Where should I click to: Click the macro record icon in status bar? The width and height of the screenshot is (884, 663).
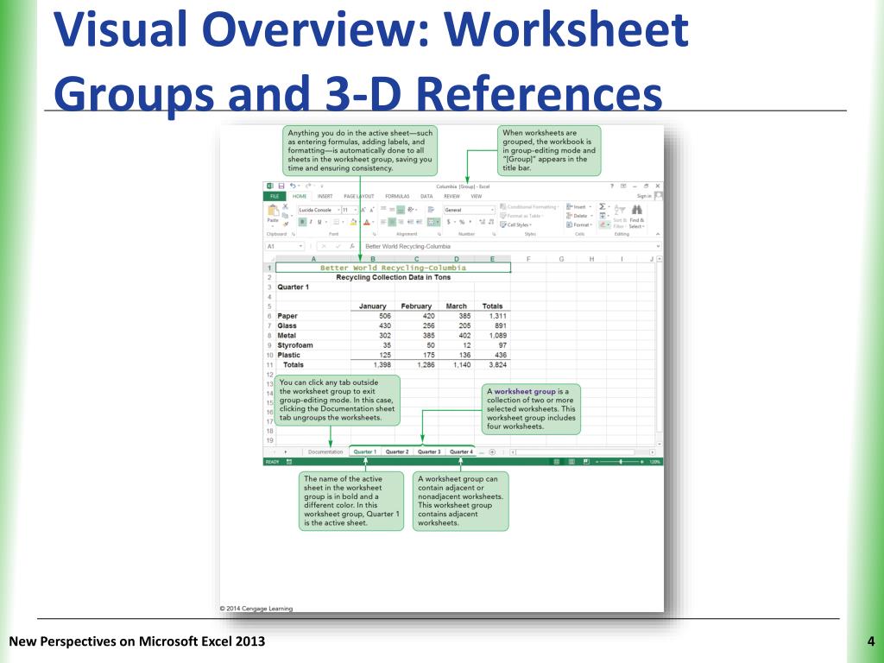point(288,462)
